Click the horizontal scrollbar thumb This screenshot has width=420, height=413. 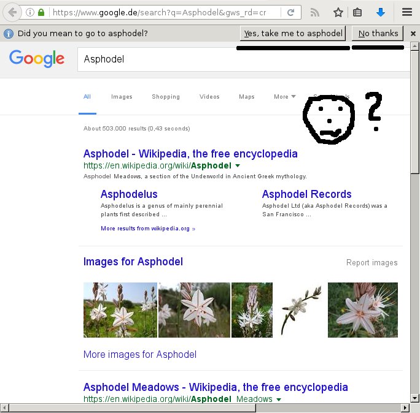(x=132, y=408)
